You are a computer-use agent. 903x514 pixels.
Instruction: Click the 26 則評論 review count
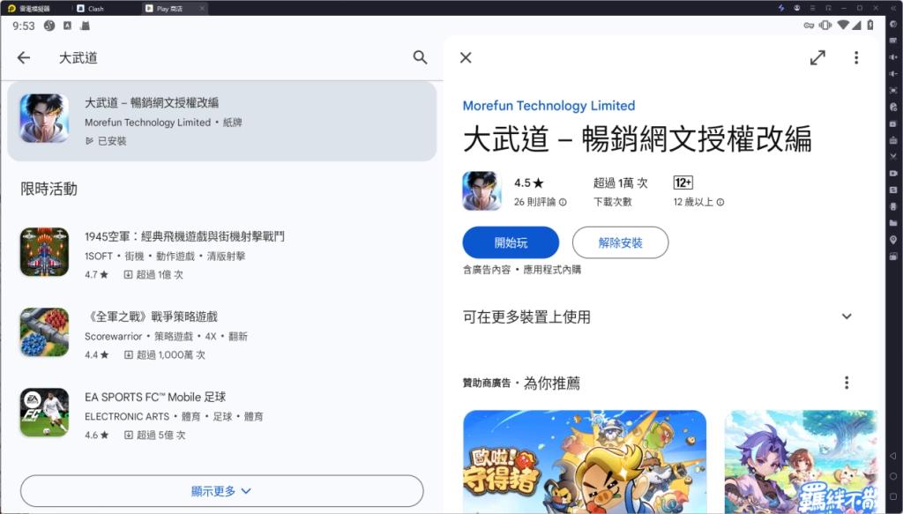pos(535,202)
